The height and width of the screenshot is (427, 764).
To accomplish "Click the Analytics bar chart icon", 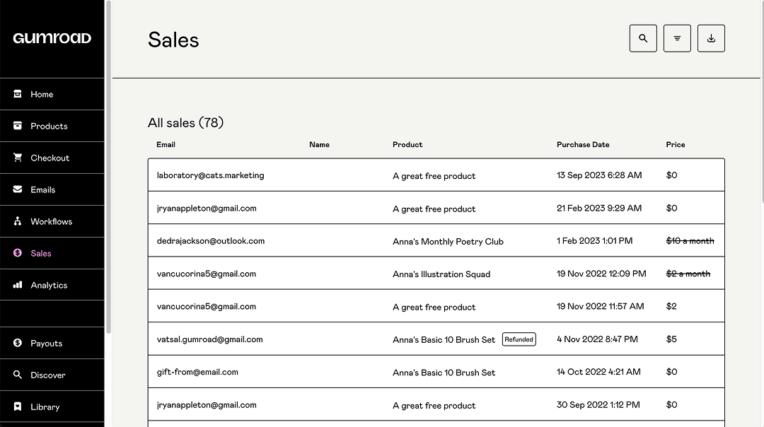I will (18, 285).
